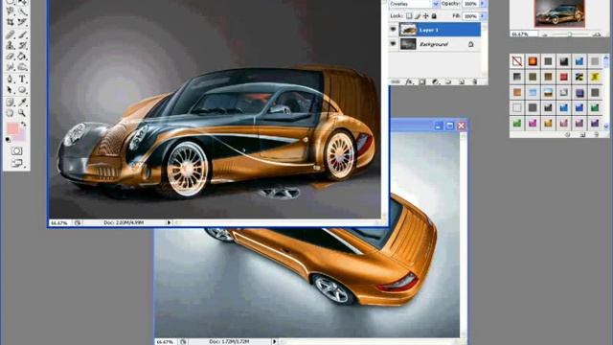Open status bar arrow in Porsche document
Screen dimensions: 613x345
274,341
